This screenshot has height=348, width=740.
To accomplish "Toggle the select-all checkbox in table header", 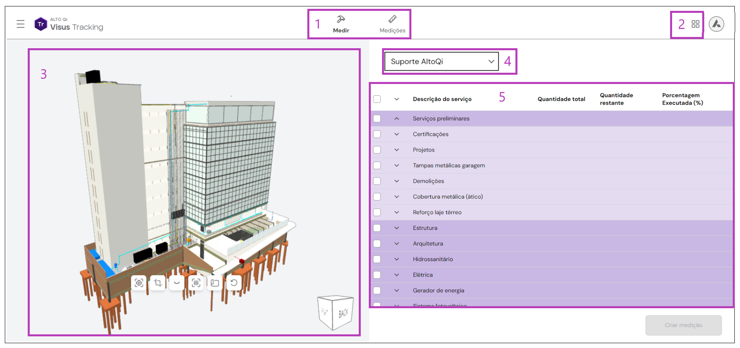I will click(x=377, y=99).
